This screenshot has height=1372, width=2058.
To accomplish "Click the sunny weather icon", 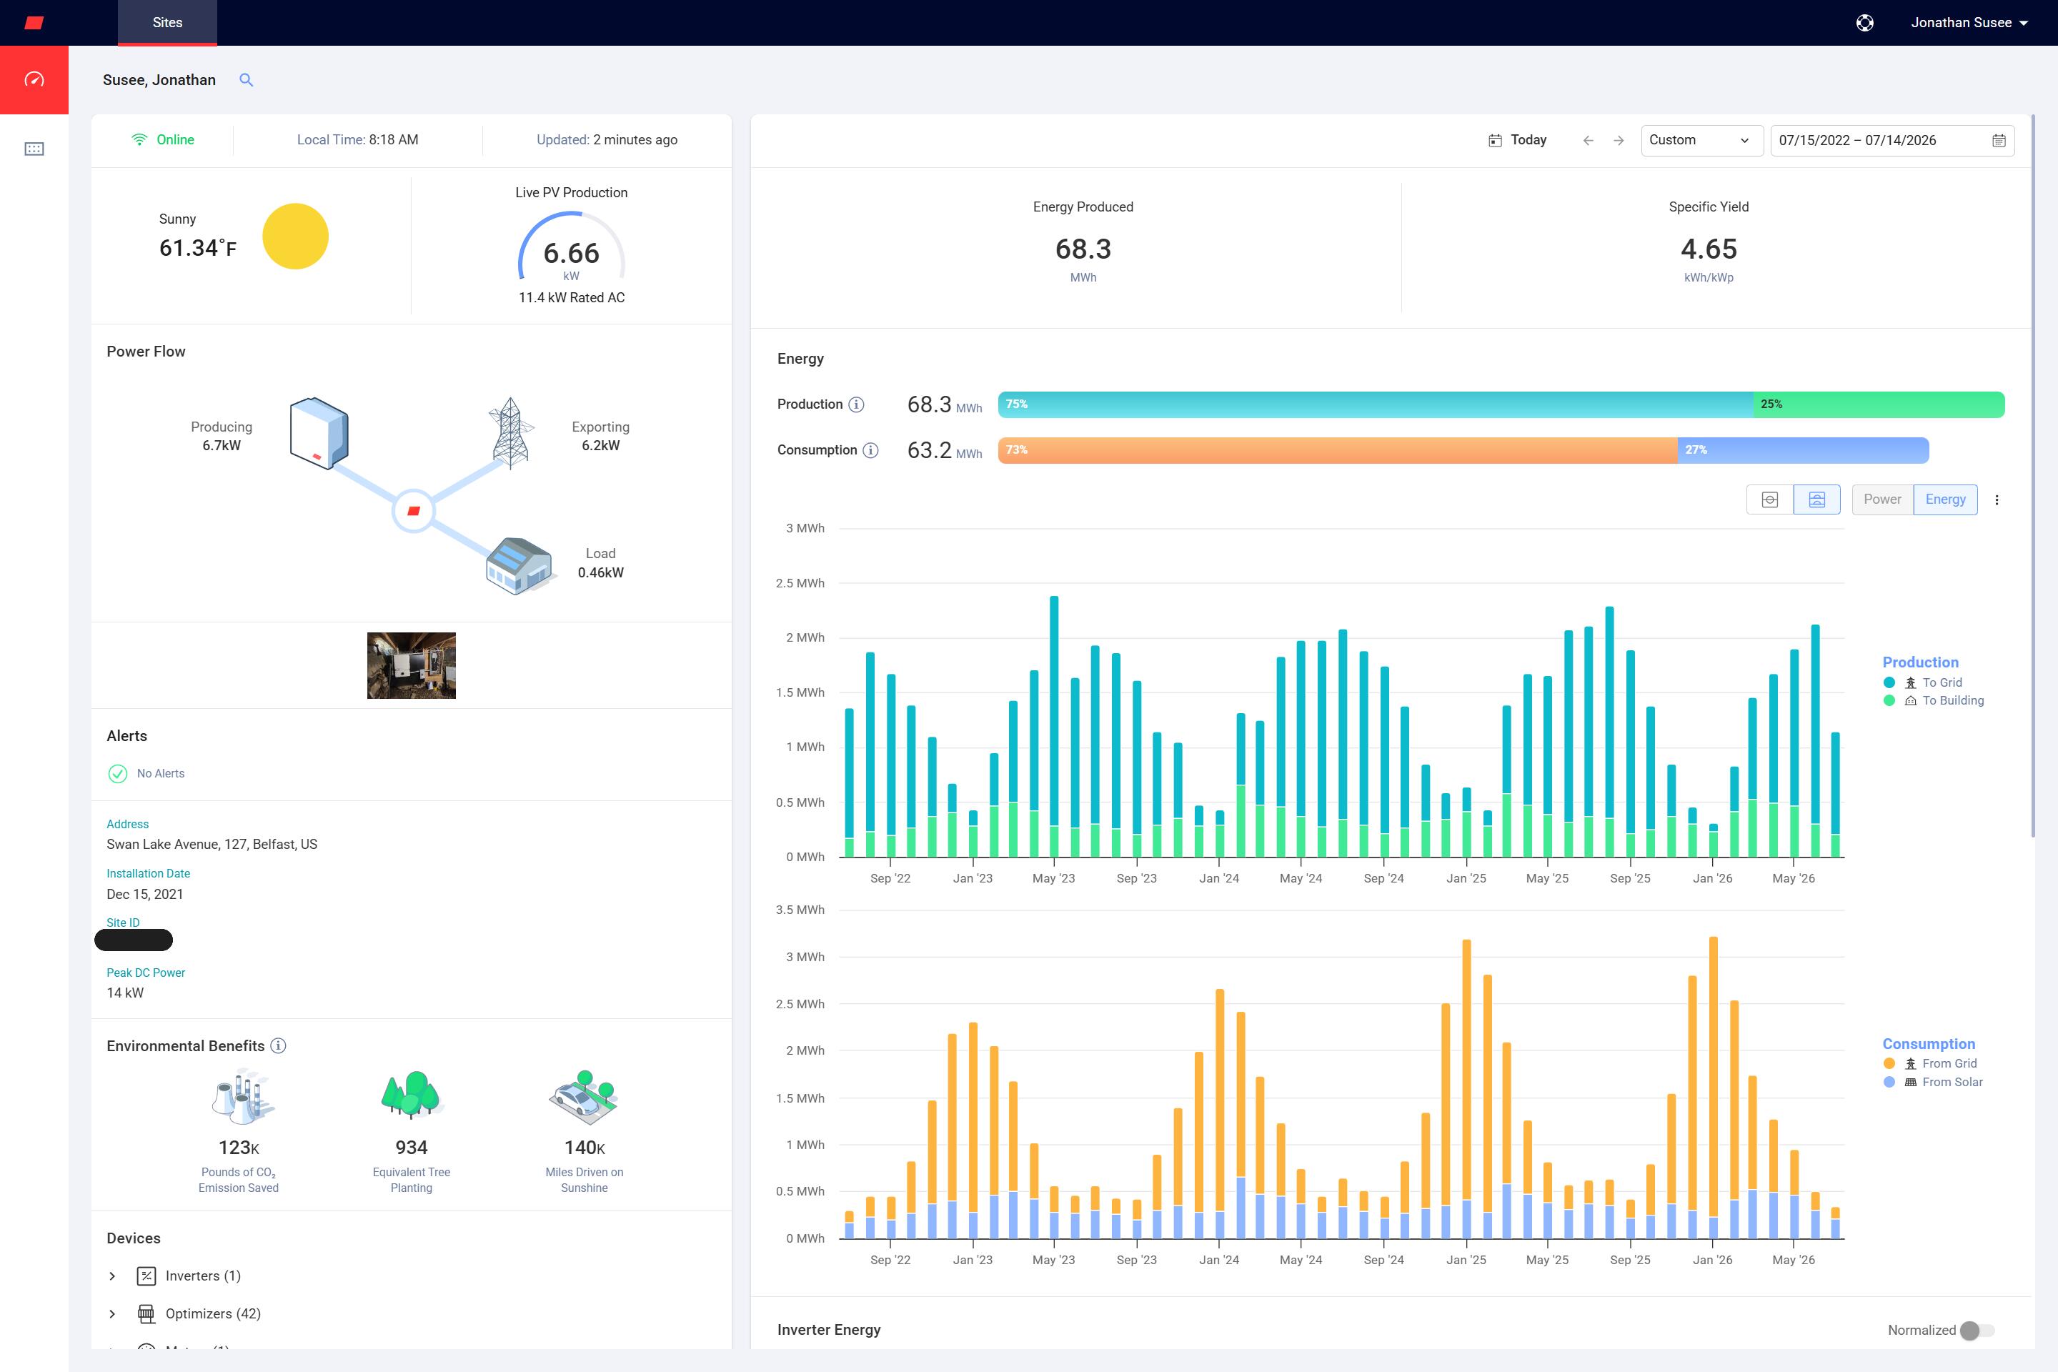I will tap(296, 237).
